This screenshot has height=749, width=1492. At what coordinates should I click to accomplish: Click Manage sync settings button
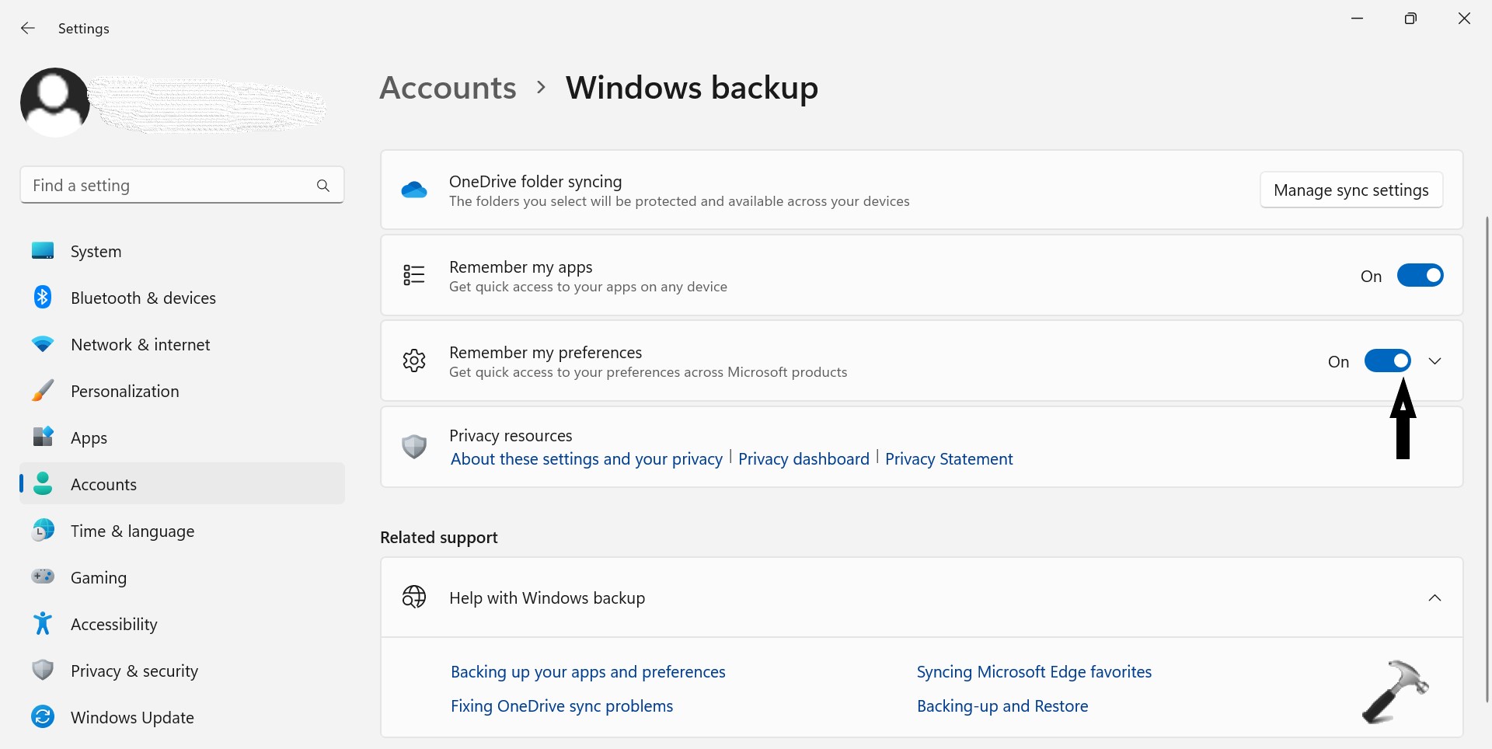1351,190
